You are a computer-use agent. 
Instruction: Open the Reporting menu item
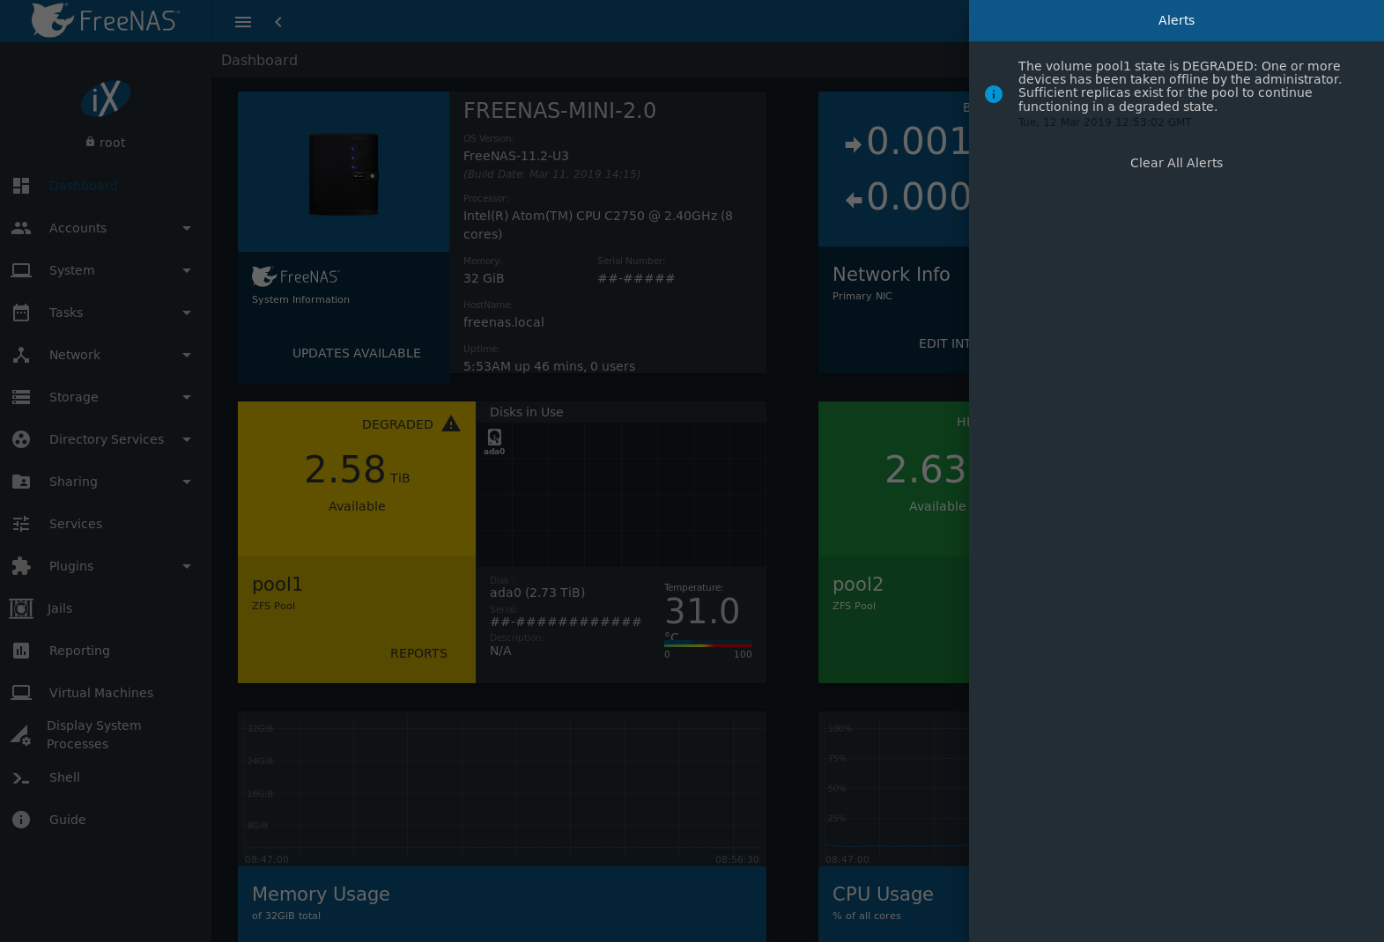tap(106, 651)
